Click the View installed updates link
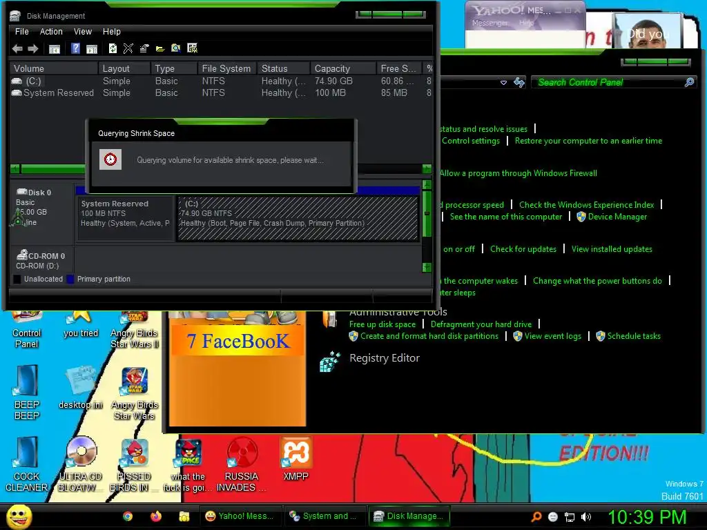This screenshot has width=707, height=530. pos(612,248)
